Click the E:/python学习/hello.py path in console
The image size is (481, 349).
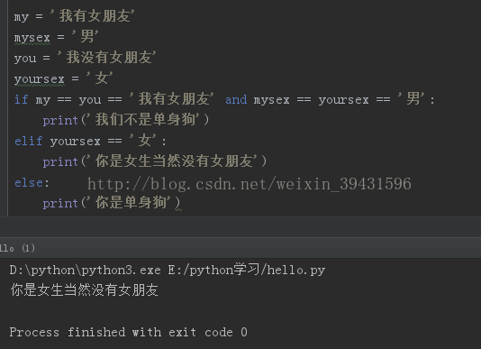tap(246, 270)
